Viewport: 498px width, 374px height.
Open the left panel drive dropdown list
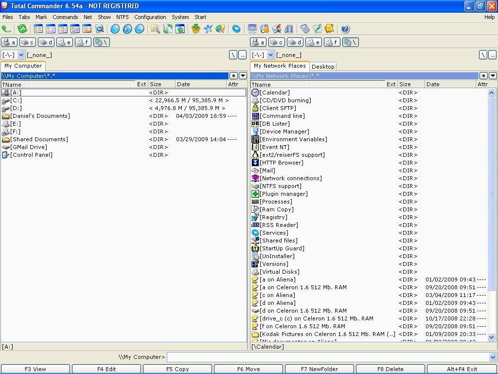21,55
